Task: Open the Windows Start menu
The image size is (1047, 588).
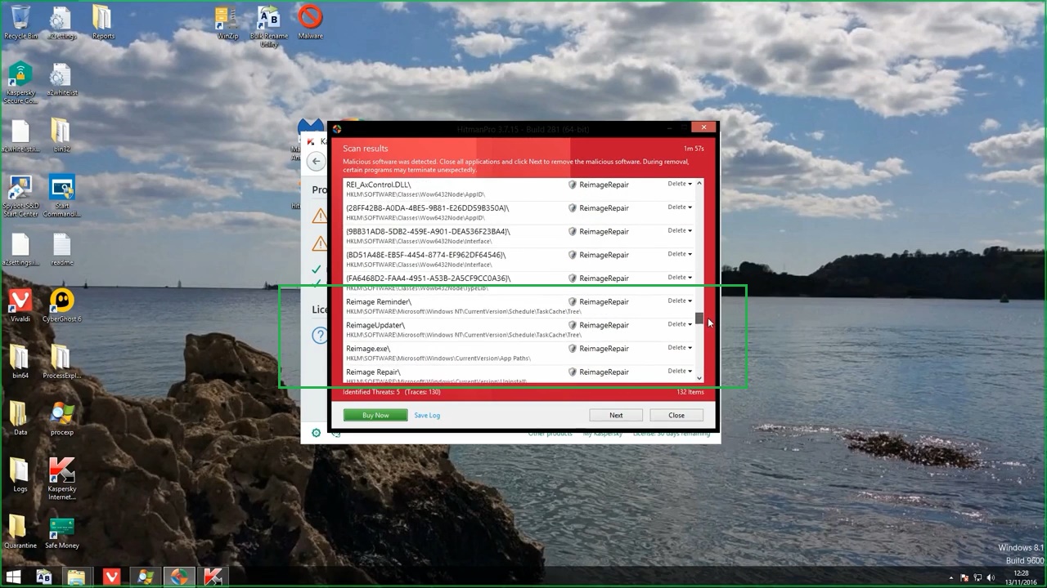Action: click(14, 577)
